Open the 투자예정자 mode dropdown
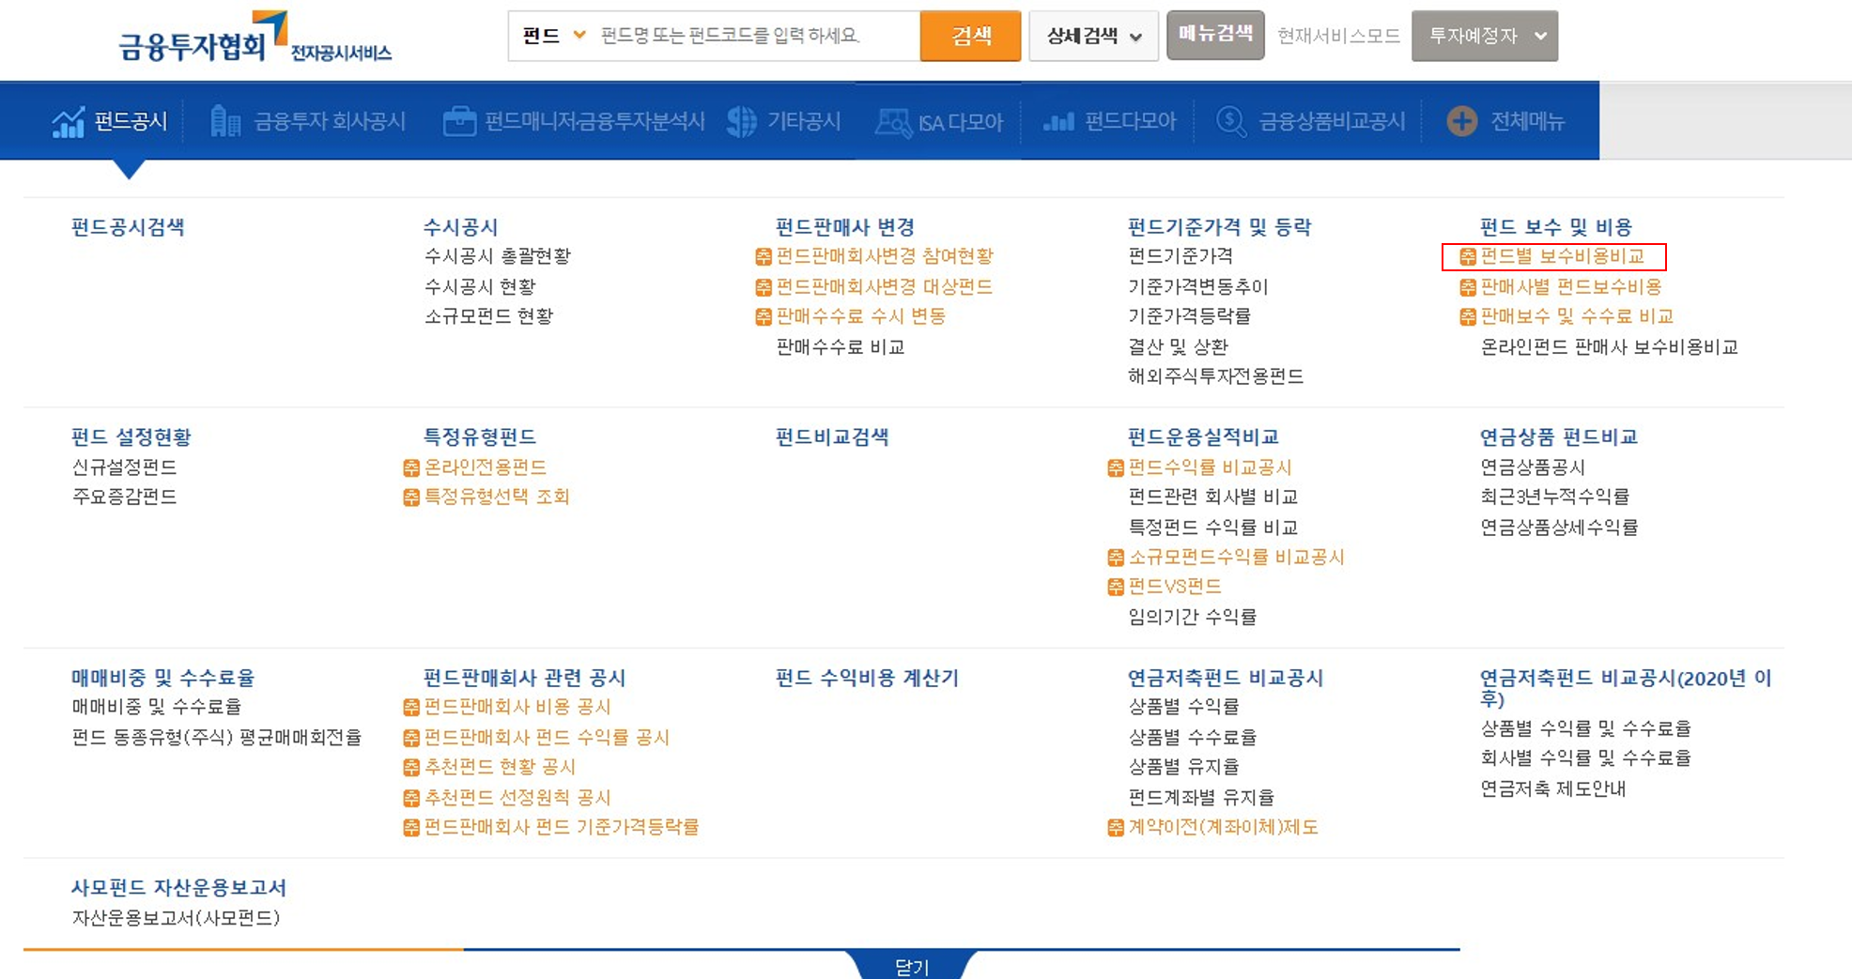Screen dimensions: 1852x979 (1484, 36)
